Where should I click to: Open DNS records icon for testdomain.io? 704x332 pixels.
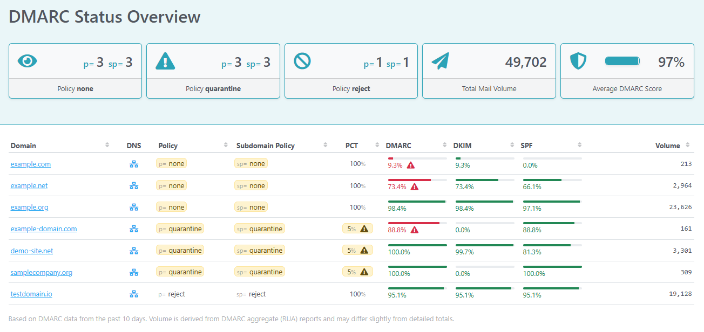pyautogui.click(x=134, y=294)
